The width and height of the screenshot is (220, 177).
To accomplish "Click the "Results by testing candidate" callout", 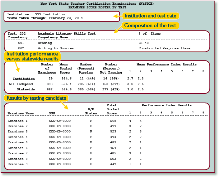I will click(36, 98).
